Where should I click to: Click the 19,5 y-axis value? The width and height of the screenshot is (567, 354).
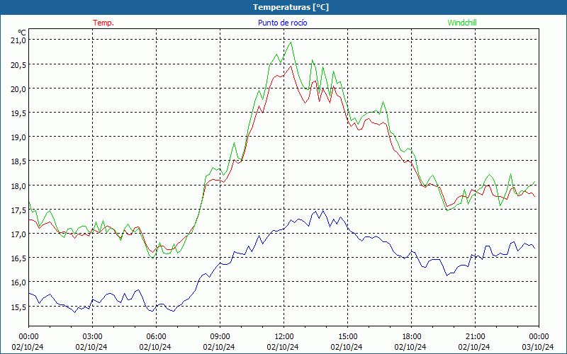pos(18,113)
